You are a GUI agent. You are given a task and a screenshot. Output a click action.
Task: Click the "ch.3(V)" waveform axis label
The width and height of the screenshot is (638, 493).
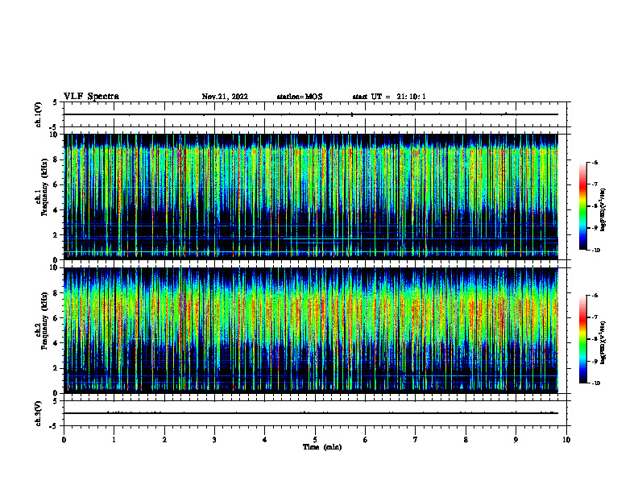coord(38,414)
